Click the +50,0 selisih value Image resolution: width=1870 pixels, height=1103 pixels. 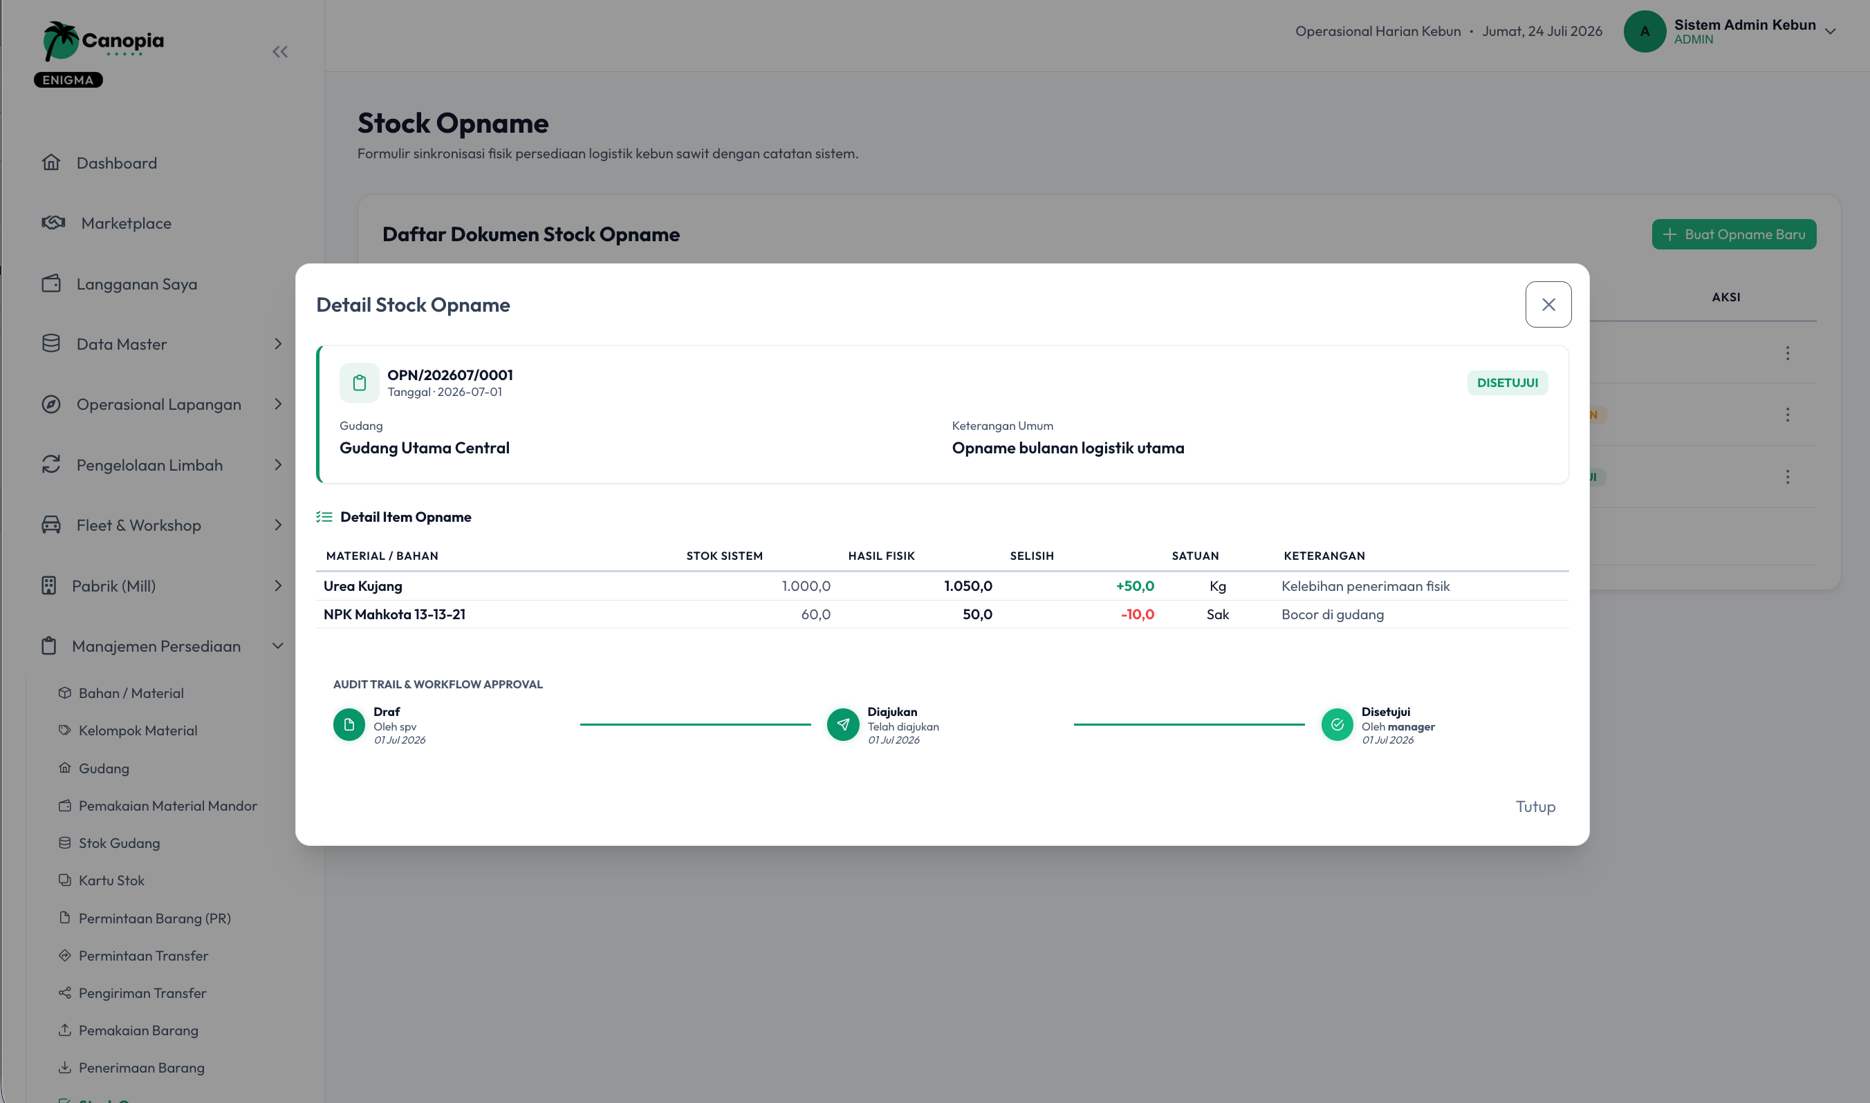click(1135, 585)
